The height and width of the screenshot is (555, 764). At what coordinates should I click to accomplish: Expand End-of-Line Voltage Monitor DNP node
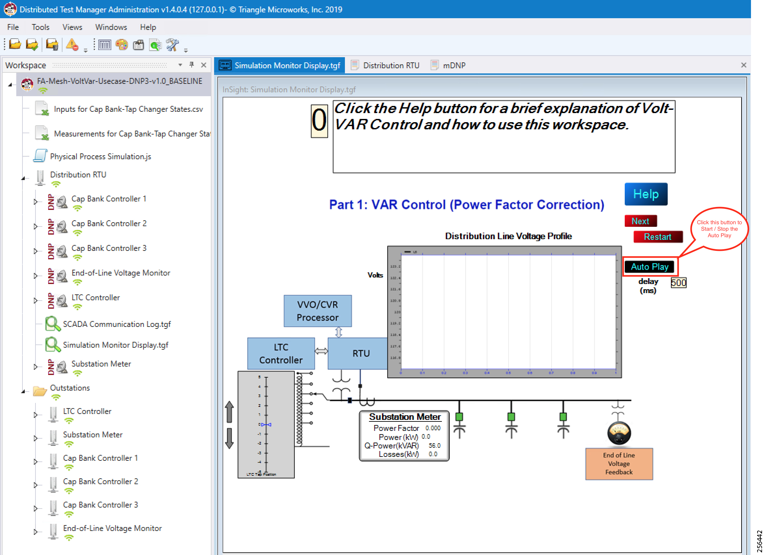35,276
